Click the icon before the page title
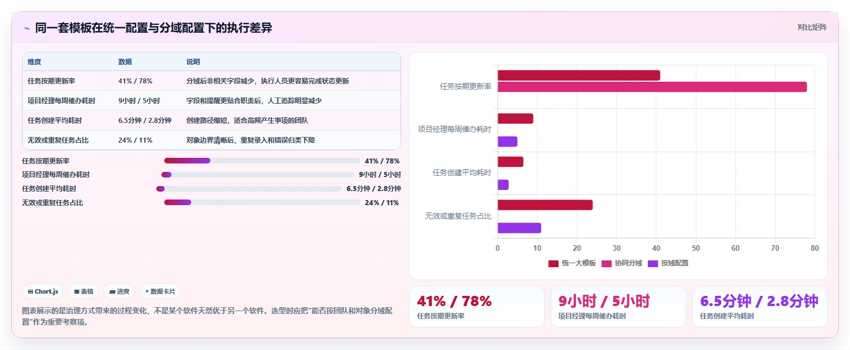 pos(27,28)
